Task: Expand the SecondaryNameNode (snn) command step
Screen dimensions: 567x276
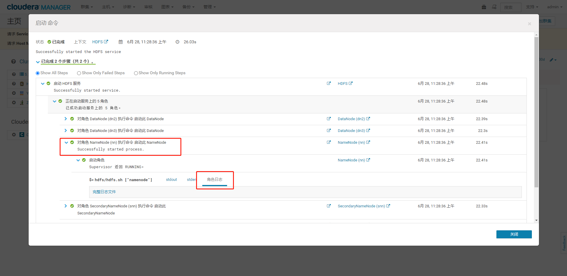Action: tap(66, 206)
